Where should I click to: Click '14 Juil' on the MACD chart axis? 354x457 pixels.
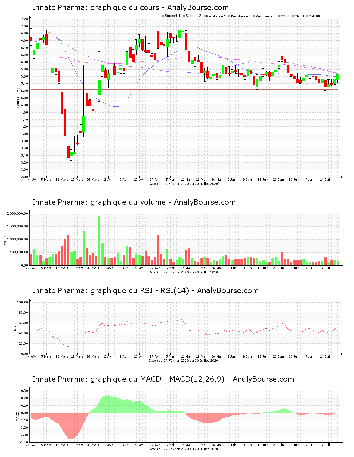pyautogui.click(x=325, y=445)
